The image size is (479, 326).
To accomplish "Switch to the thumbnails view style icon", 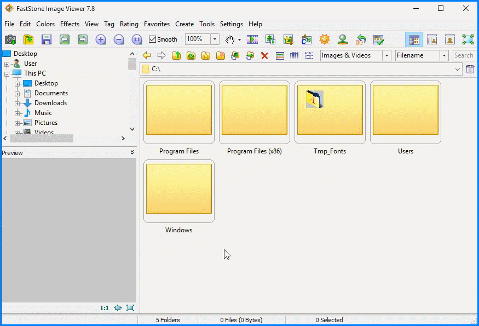I will pos(280,56).
